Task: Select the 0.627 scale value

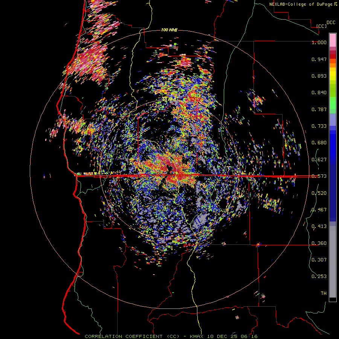Action: [x=319, y=160]
